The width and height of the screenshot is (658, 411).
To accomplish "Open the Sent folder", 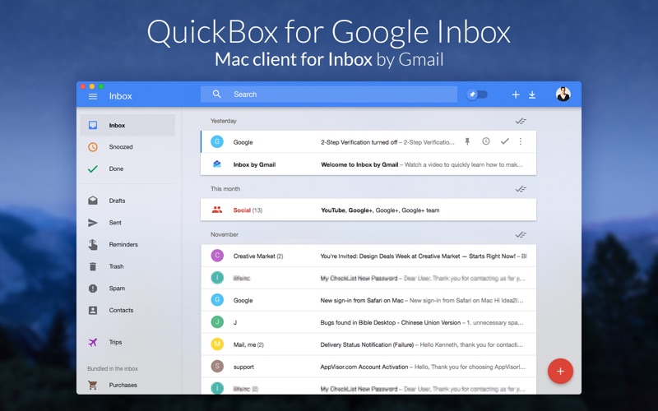I will [127, 222].
